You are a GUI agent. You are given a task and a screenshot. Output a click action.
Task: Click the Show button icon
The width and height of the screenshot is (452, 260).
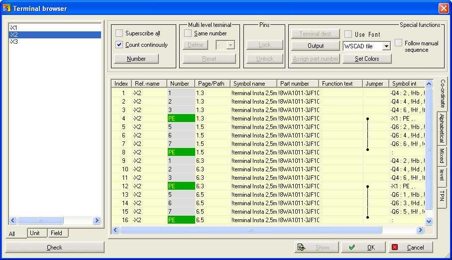coord(302,248)
